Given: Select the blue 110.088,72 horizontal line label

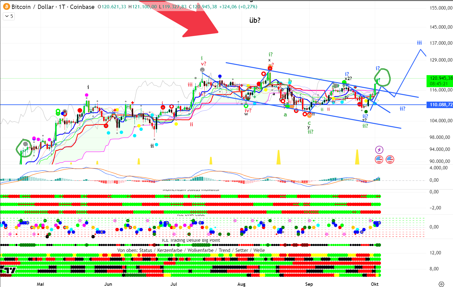Looking at the screenshot, I should click(441, 105).
